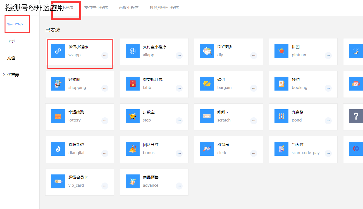The width and height of the screenshot is (363, 209).
Task: Switch to the 百度小程序 tab
Action: coord(129,8)
